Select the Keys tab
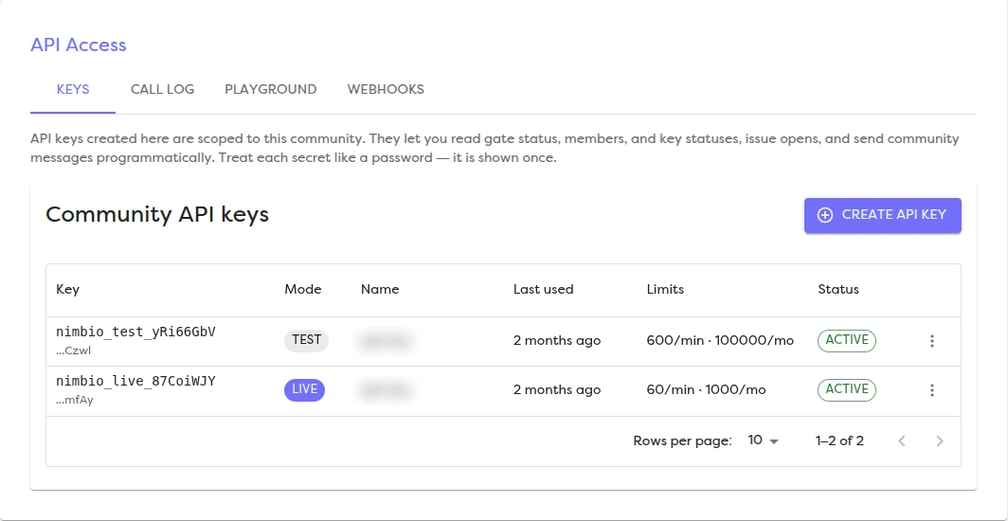This screenshot has height=521, width=1008. pos(73,89)
